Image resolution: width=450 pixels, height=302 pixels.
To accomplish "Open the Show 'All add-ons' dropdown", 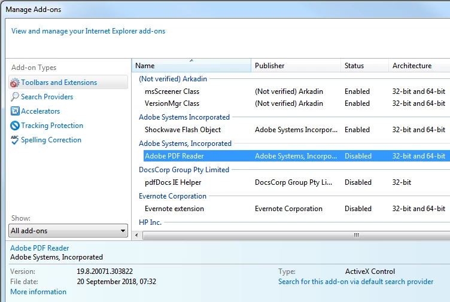I will coord(68,231).
